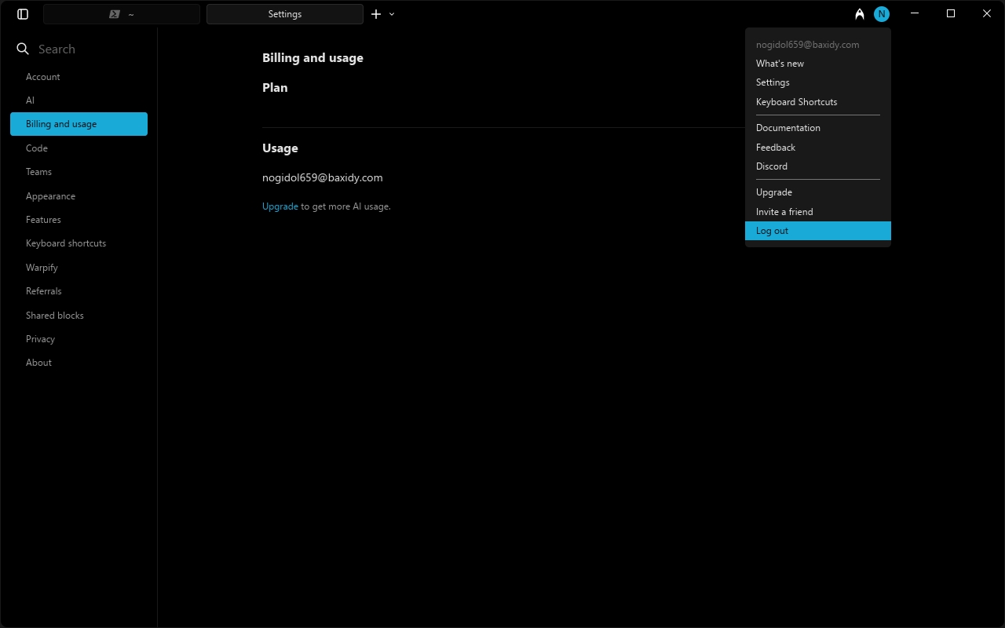Select Keyboard Shortcuts in the dropdown menu

coord(796,102)
